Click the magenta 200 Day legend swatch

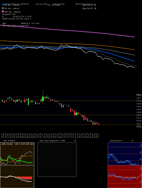(x=3, y=11)
